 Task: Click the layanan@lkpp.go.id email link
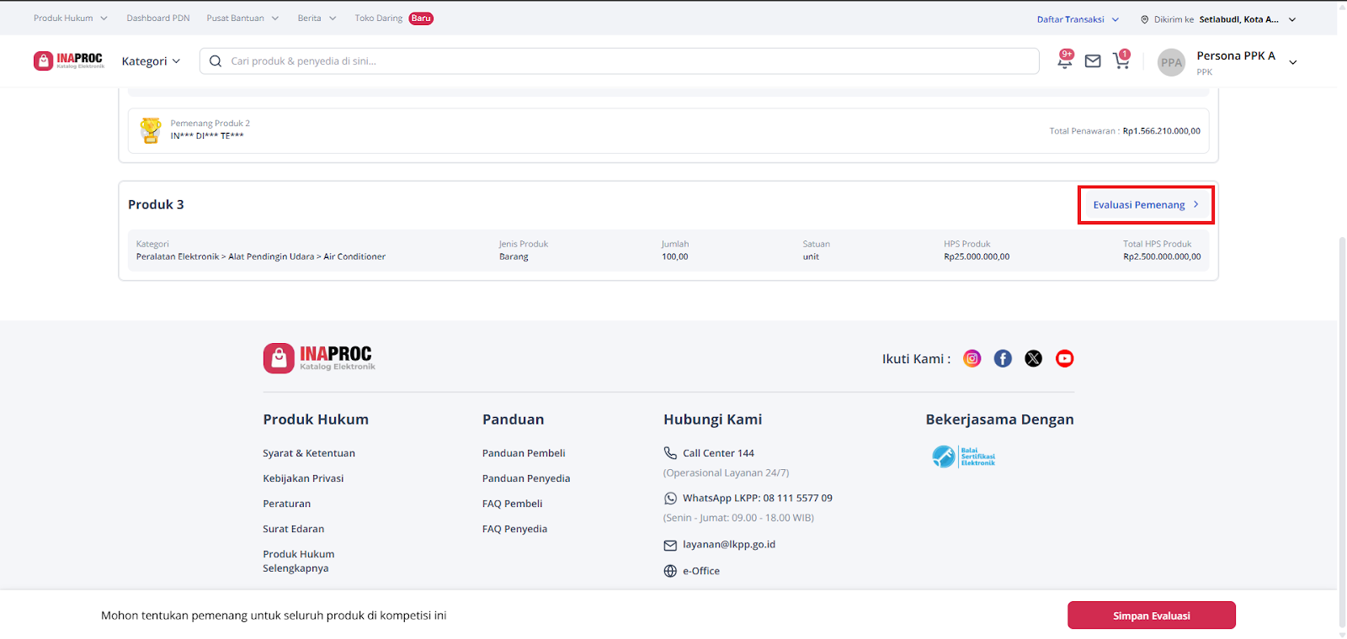(729, 545)
